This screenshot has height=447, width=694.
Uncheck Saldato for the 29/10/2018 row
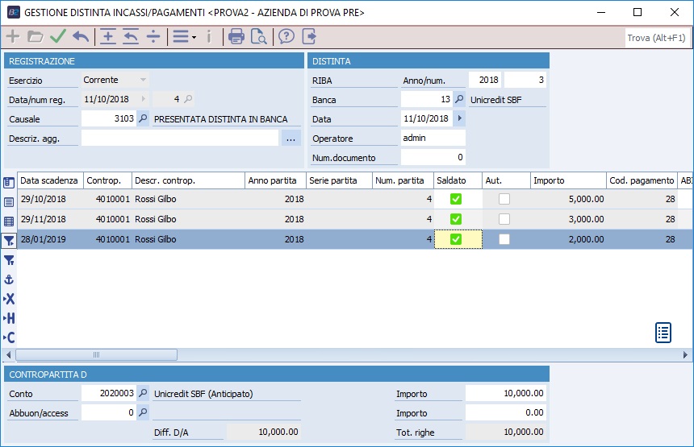click(x=455, y=200)
